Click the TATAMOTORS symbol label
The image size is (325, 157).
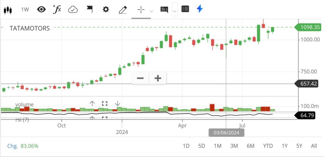(x=30, y=28)
